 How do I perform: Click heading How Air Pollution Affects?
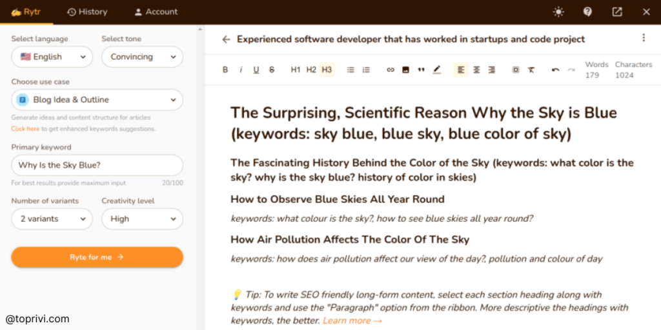pos(350,240)
